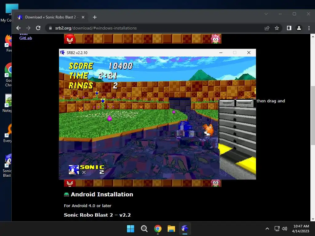Click the TIME display in game

[x=93, y=76]
